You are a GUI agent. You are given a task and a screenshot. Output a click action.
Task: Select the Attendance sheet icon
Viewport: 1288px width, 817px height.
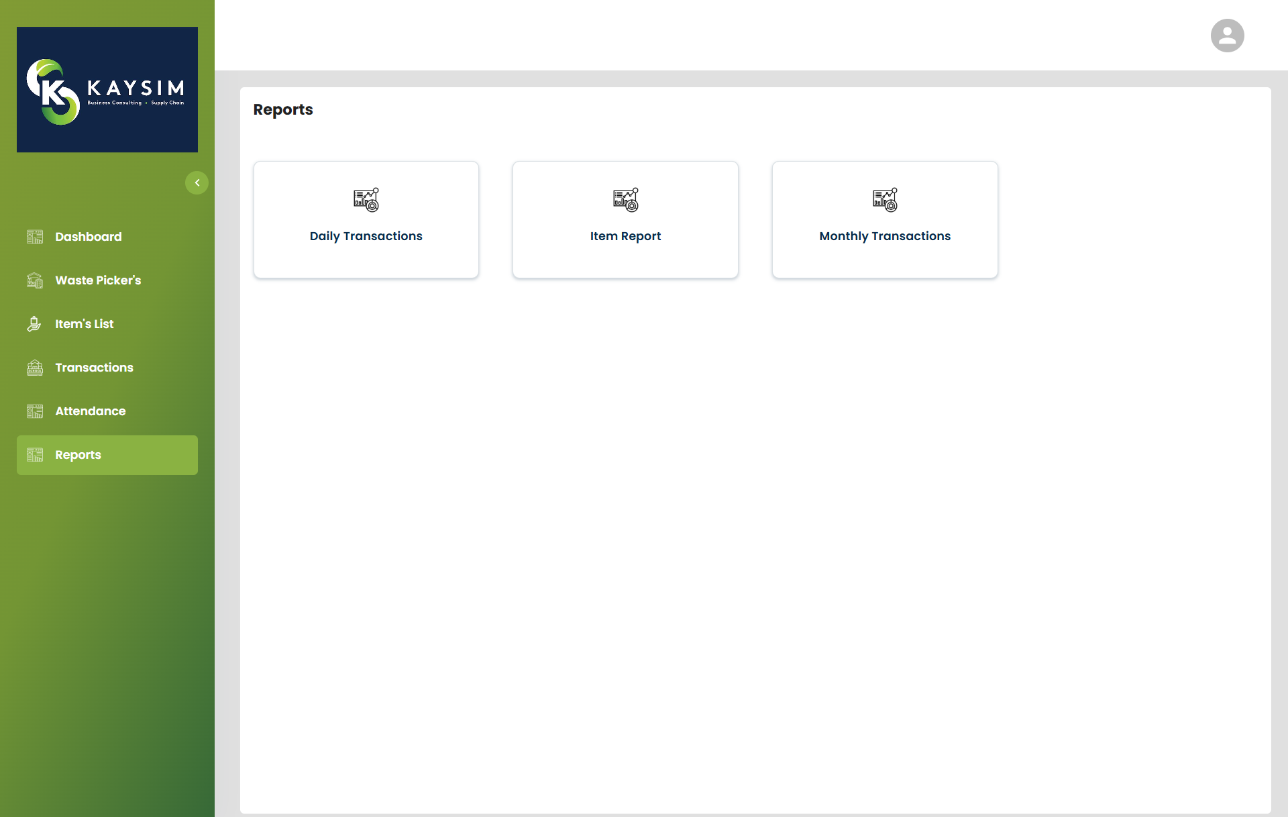tap(34, 411)
